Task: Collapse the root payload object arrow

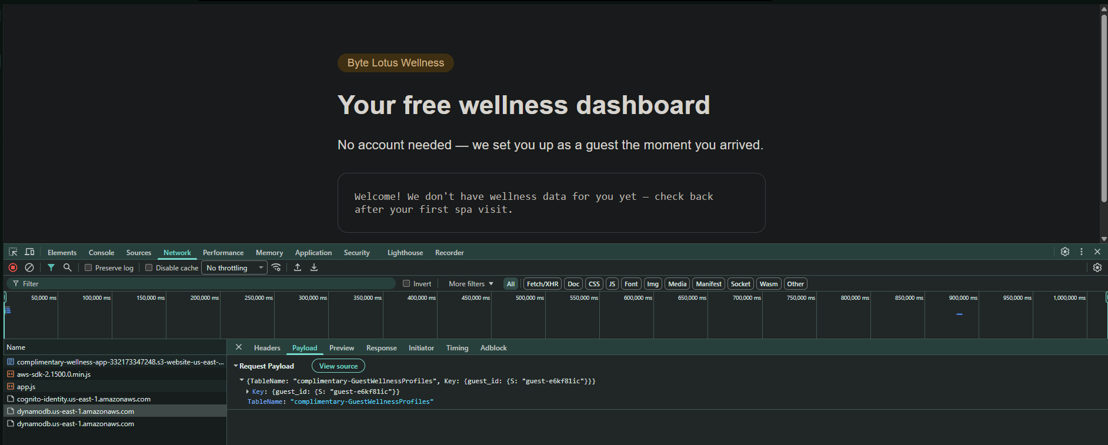Action: pyautogui.click(x=242, y=380)
